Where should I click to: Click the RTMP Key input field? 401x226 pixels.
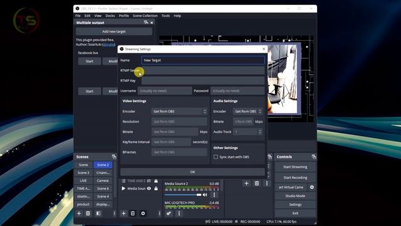(x=203, y=80)
